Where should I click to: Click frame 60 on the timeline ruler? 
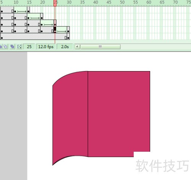149,2
